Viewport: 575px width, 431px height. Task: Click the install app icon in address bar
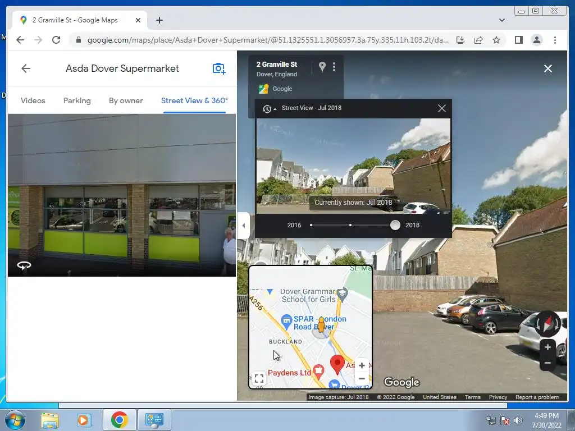click(x=460, y=40)
